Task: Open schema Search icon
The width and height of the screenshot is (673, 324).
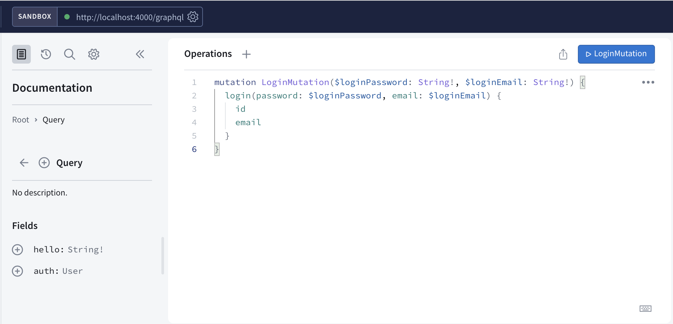Action: point(69,54)
